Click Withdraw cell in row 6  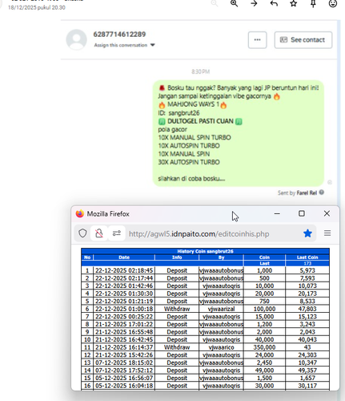pyautogui.click(x=177, y=309)
